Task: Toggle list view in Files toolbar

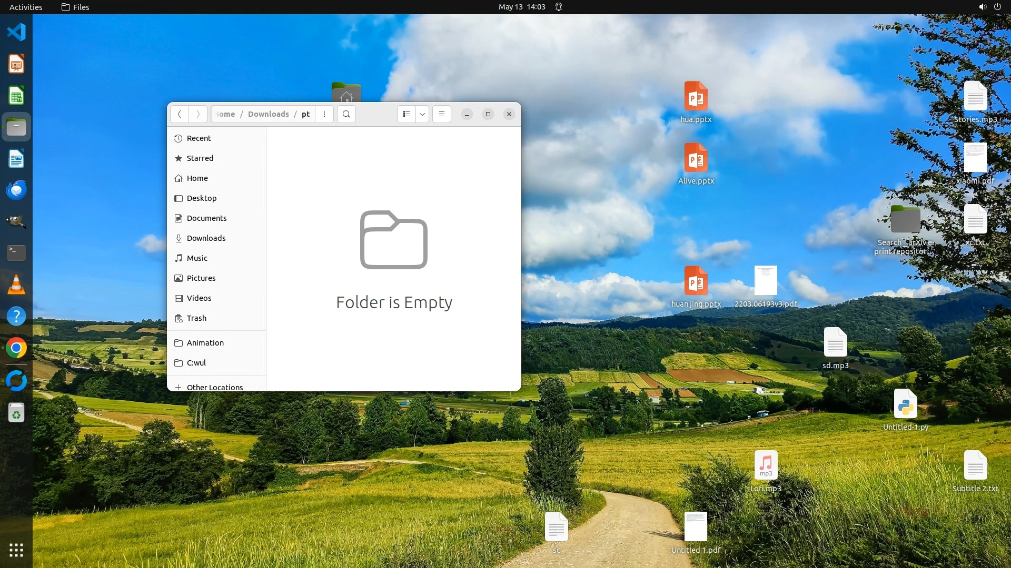Action: point(406,114)
